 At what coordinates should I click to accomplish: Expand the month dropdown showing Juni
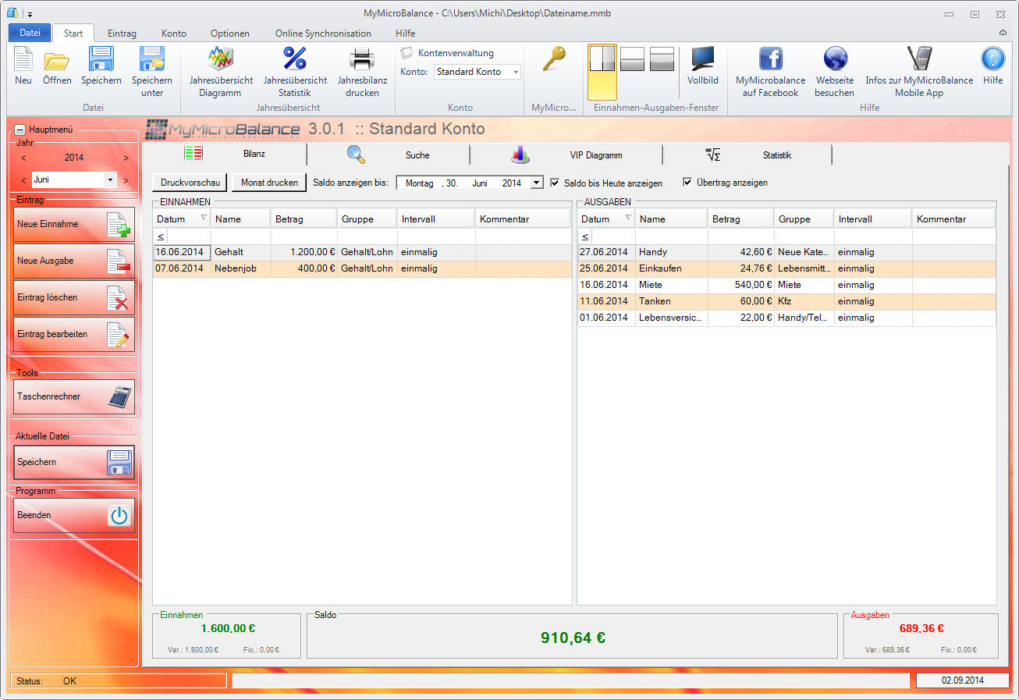[x=110, y=180]
